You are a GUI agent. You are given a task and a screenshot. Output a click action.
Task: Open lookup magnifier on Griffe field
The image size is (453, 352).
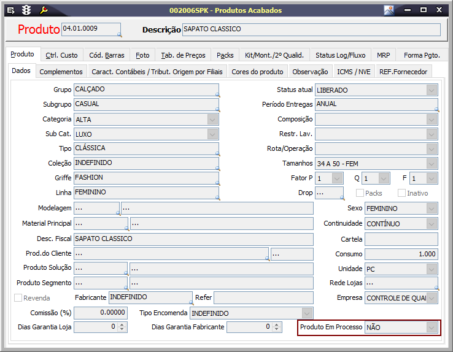(x=217, y=183)
